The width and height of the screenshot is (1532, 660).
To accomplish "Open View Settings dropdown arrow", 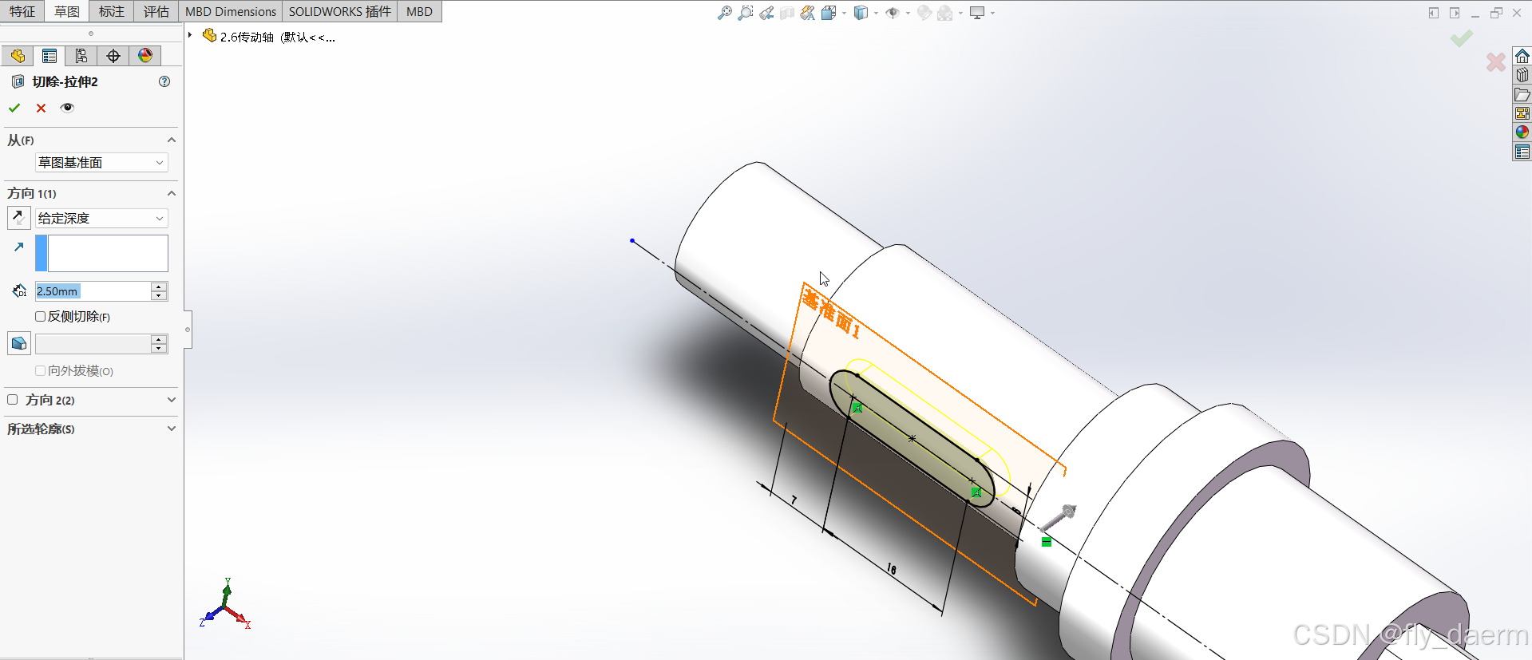I will pos(992,14).
